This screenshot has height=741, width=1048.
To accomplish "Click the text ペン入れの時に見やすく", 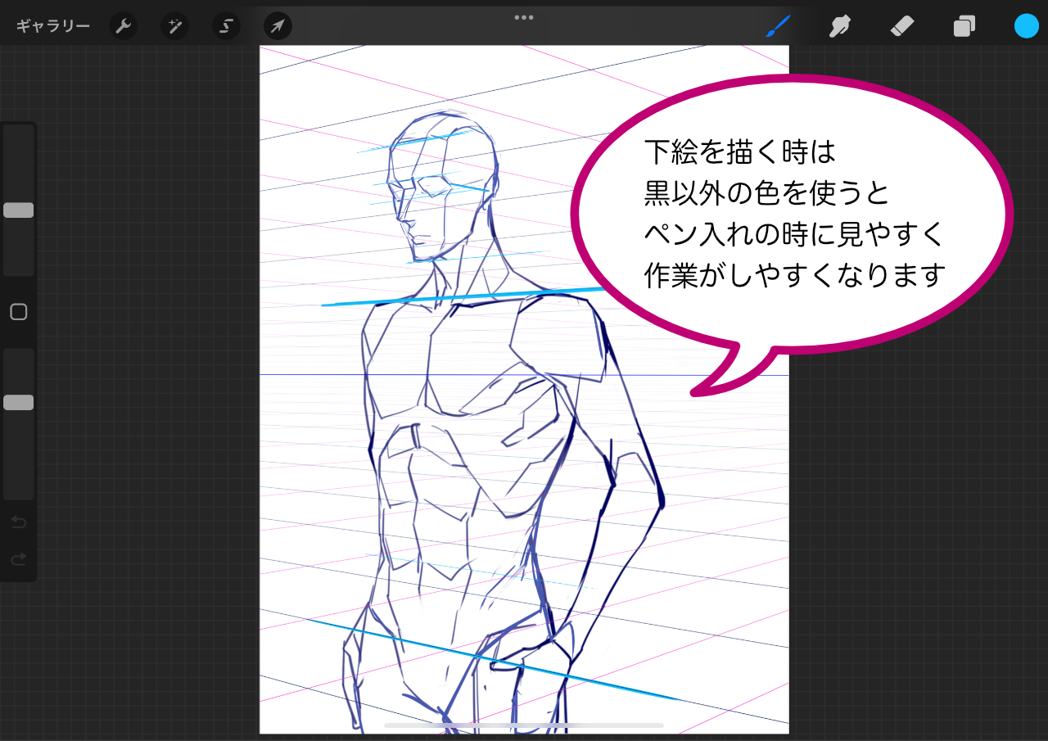I will coord(794,235).
